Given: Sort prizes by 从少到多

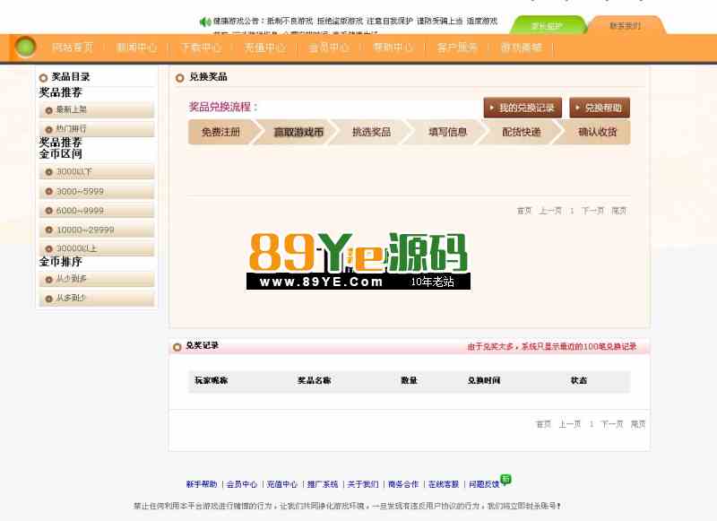Looking at the screenshot, I should [97, 279].
